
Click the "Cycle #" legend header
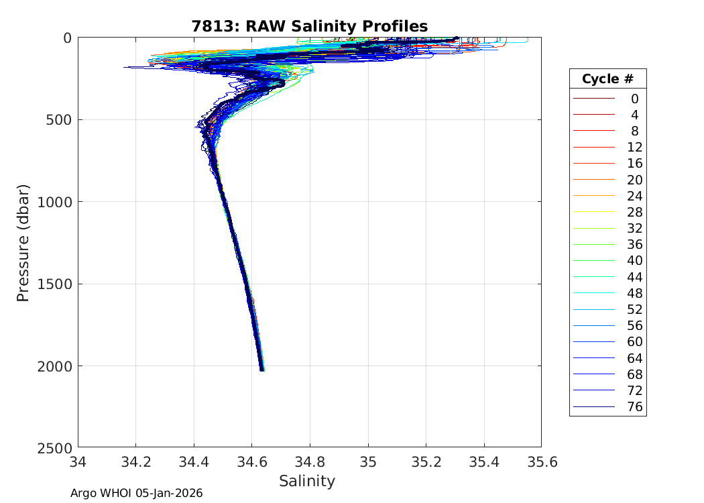pyautogui.click(x=607, y=78)
